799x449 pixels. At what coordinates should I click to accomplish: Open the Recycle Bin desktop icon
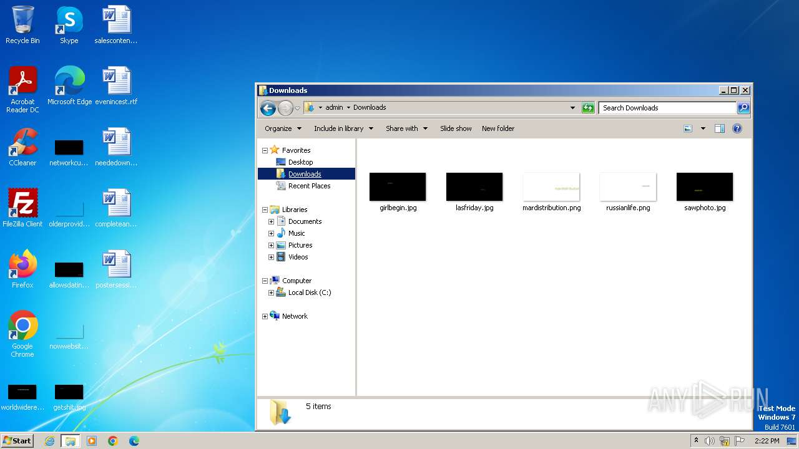tap(22, 25)
